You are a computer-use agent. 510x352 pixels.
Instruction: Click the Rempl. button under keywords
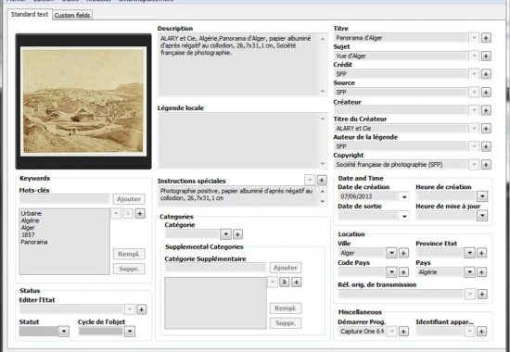click(x=129, y=254)
